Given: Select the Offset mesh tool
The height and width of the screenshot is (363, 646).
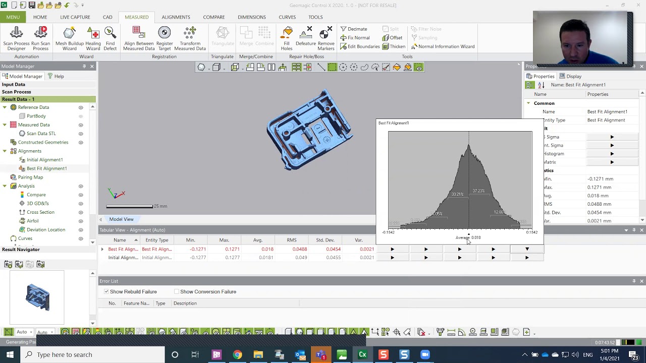Looking at the screenshot, I should tap(392, 38).
